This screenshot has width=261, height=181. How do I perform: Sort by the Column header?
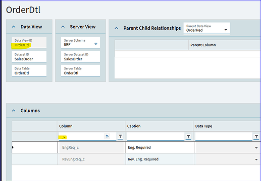pos(91,126)
